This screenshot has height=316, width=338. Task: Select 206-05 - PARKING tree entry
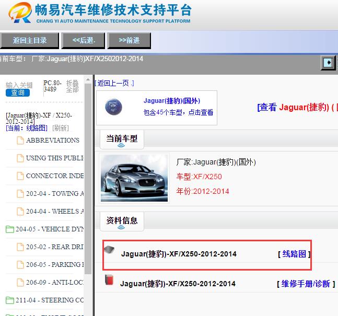coord(55,264)
